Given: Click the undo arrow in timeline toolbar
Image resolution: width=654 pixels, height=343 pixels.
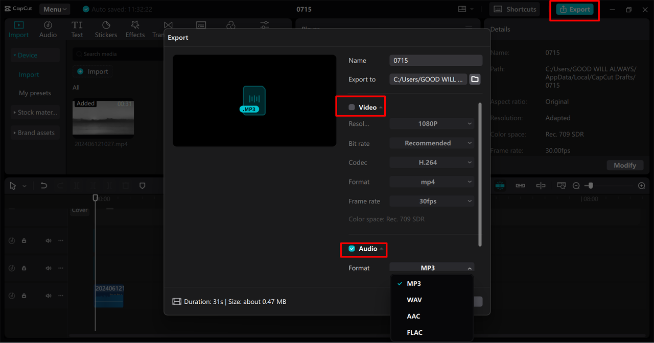Looking at the screenshot, I should click(x=44, y=186).
